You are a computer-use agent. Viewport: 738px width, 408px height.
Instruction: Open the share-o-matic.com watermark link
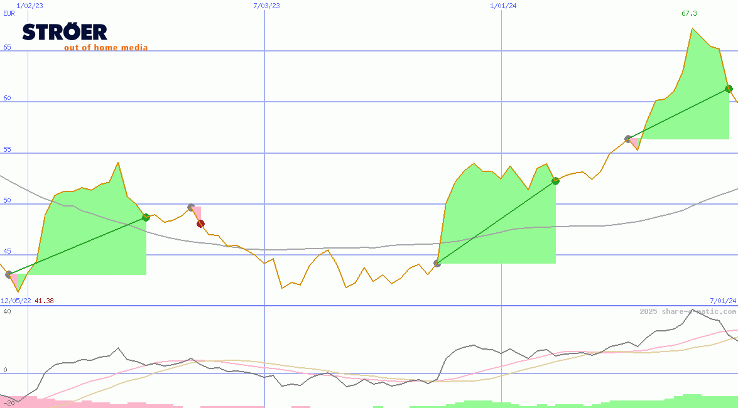coord(687,311)
